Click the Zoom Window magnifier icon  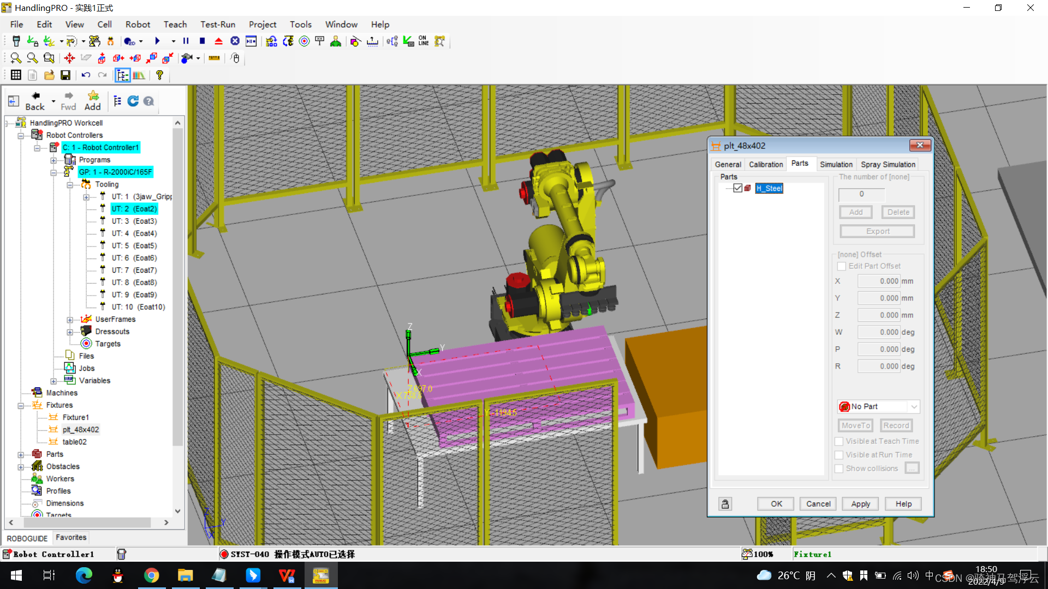point(49,58)
